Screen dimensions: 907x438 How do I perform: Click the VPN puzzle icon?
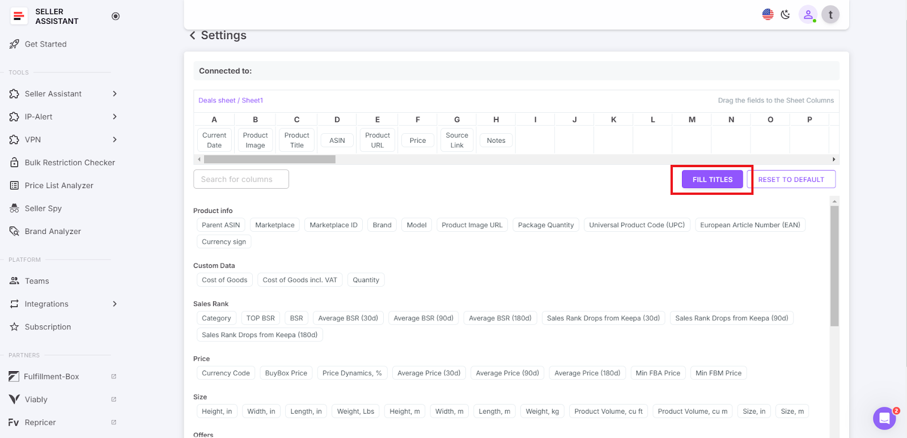pos(14,139)
